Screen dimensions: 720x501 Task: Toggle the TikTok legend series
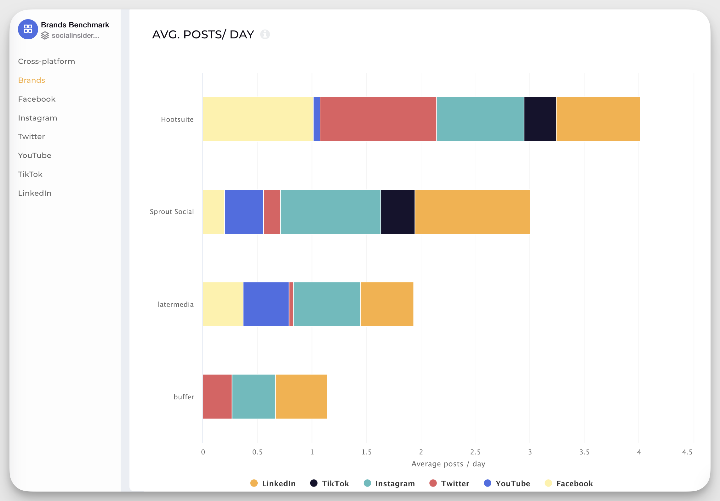click(x=329, y=483)
